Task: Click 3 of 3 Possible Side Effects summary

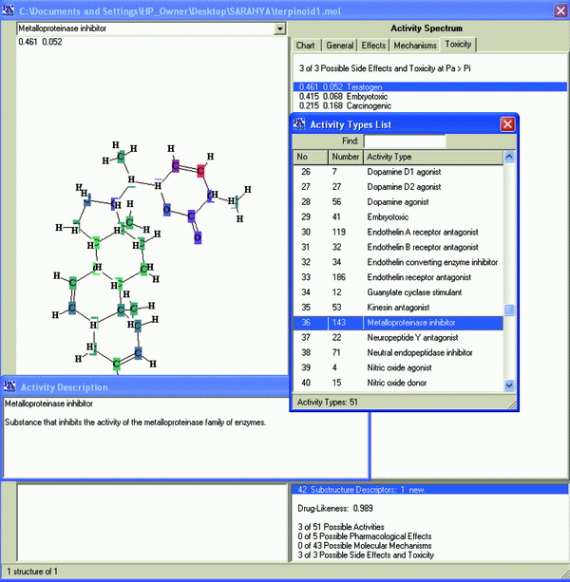Action: (x=366, y=554)
